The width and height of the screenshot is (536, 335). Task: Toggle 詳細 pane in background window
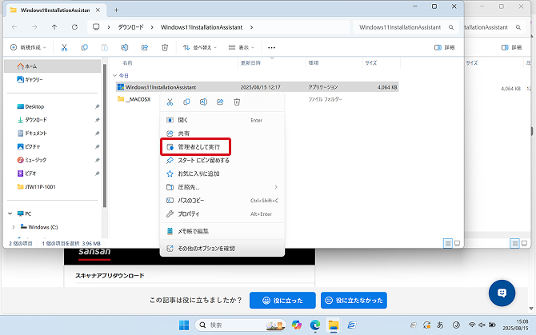(511, 47)
